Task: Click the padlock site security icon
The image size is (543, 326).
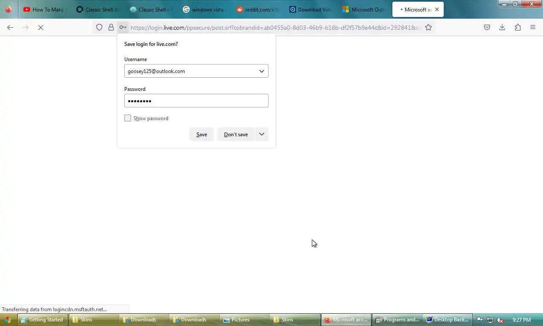Action: [x=111, y=27]
